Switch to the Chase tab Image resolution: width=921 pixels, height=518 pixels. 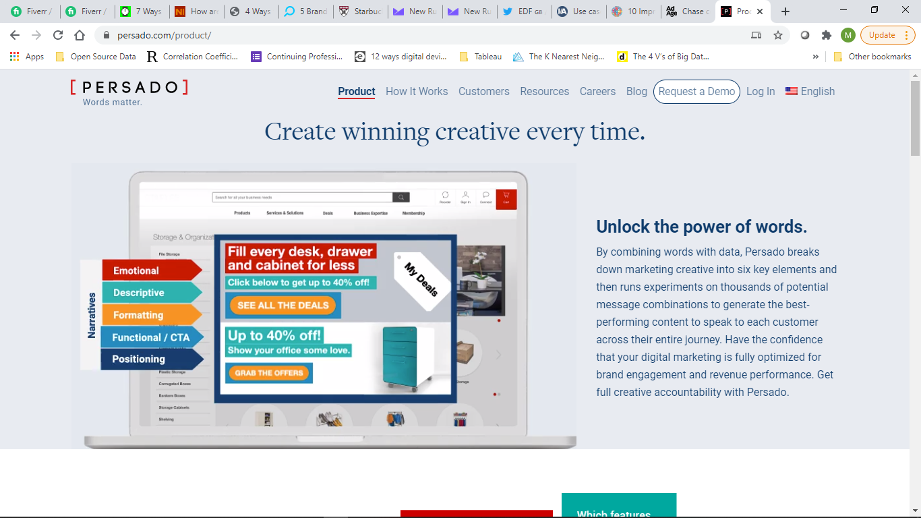tap(688, 11)
